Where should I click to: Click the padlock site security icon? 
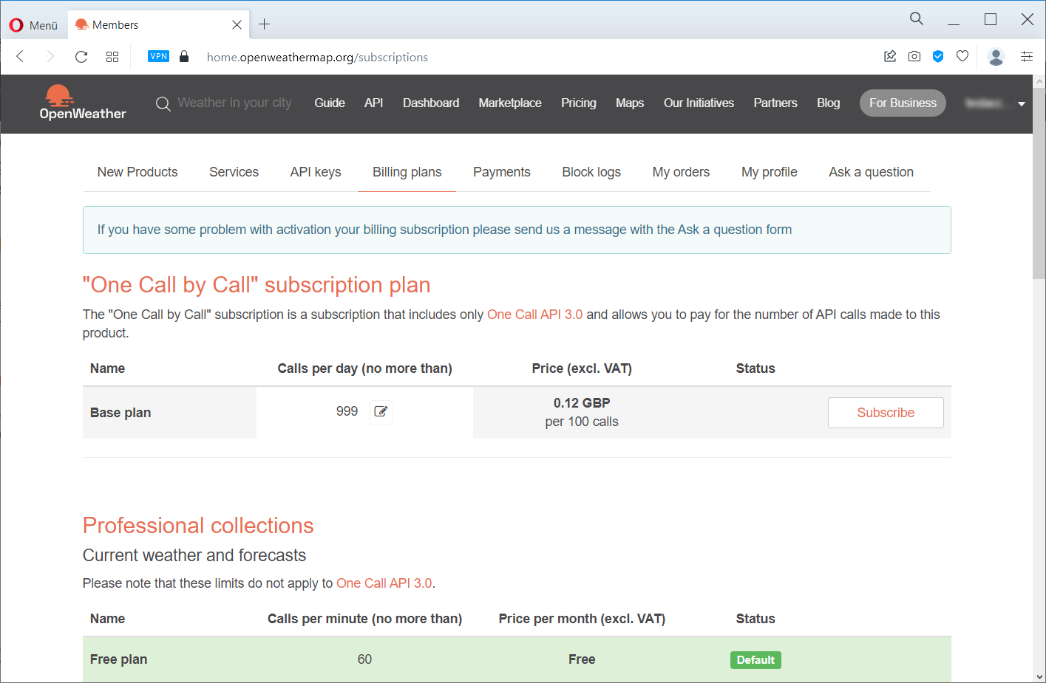coord(184,56)
